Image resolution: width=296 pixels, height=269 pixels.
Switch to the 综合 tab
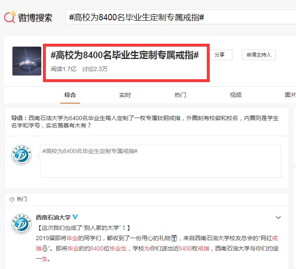pos(70,95)
